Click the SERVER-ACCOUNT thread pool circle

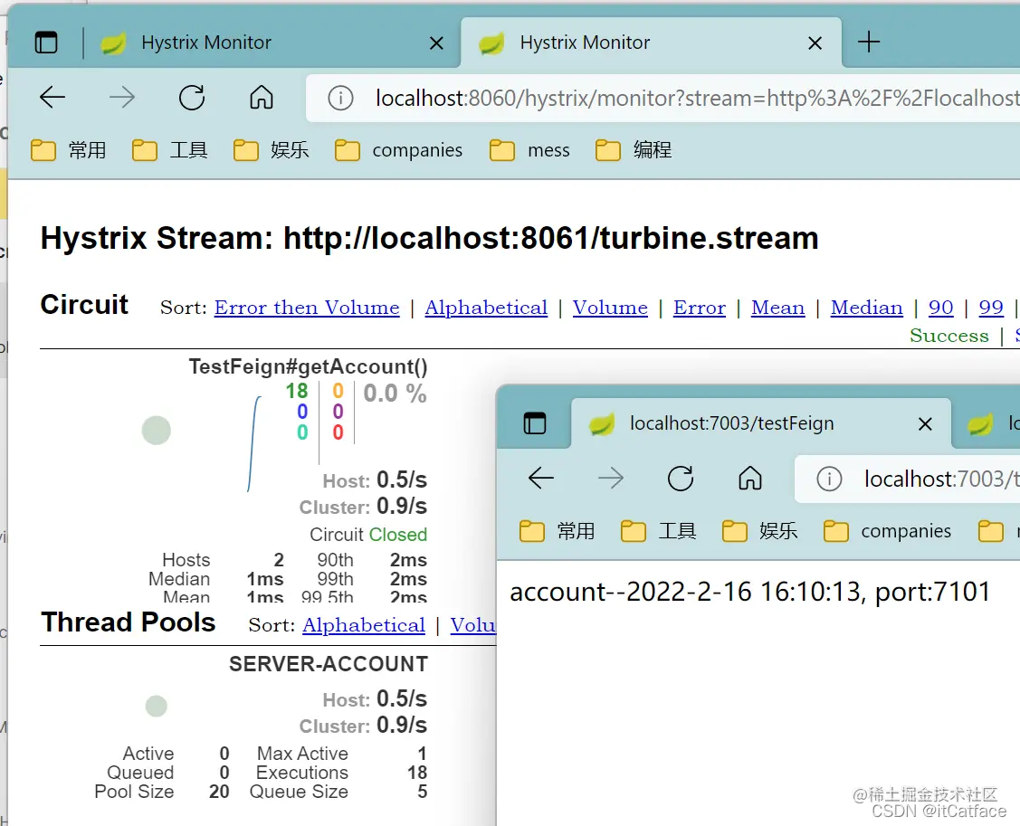click(x=156, y=707)
